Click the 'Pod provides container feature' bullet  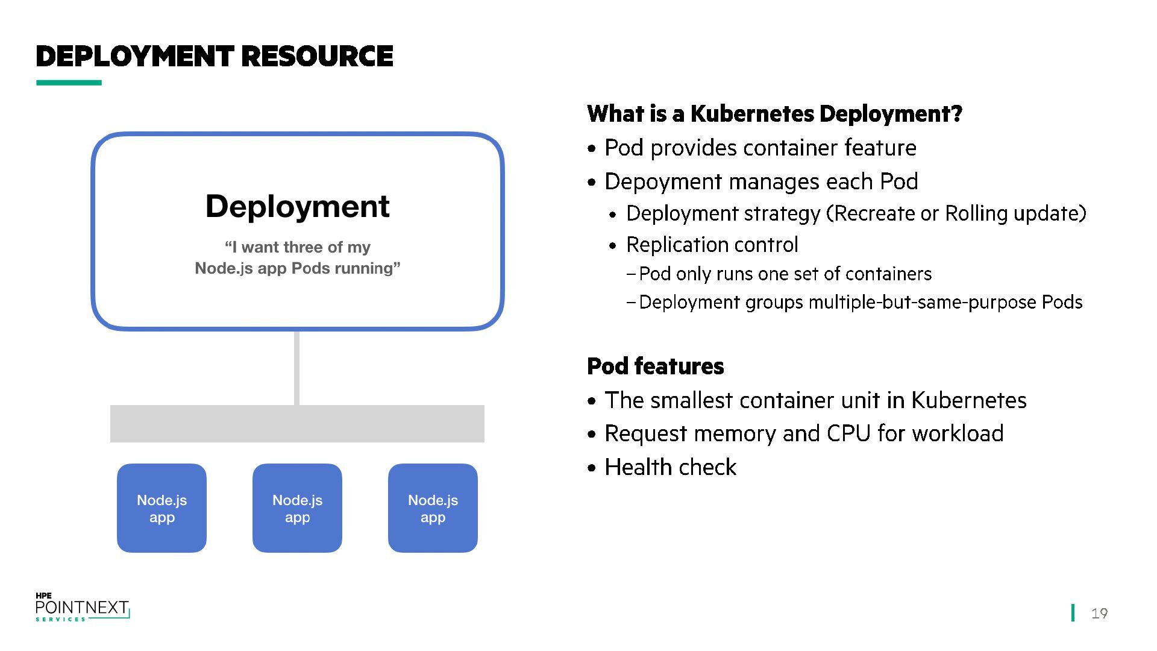tap(760, 148)
